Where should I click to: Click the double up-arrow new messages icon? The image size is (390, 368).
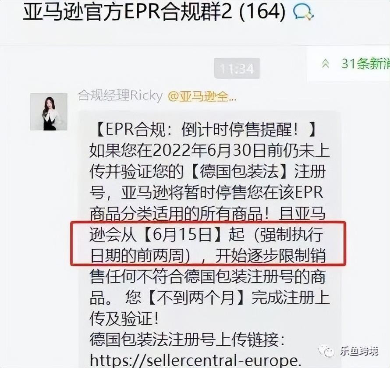pyautogui.click(x=326, y=64)
